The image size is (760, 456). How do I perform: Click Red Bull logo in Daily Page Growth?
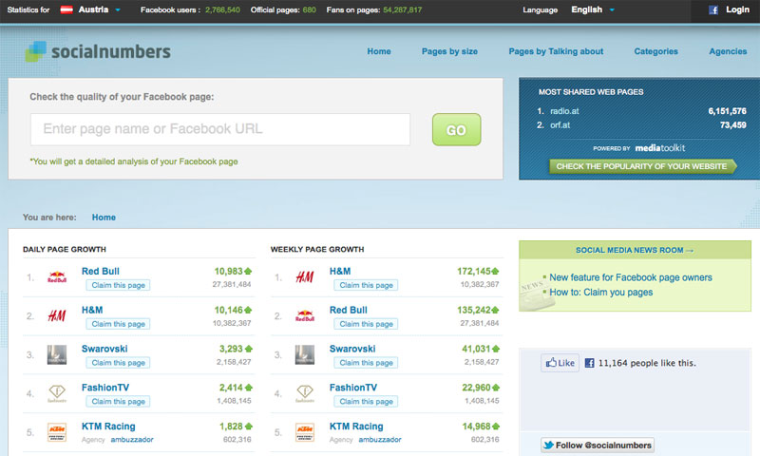(57, 277)
